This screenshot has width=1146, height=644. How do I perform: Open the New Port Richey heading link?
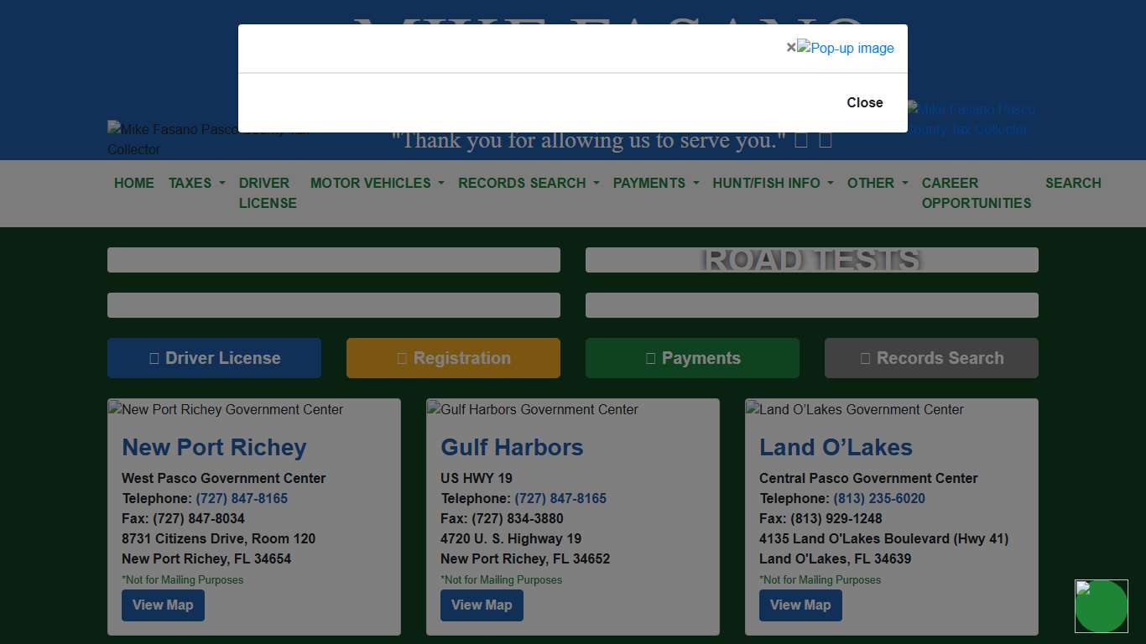point(214,447)
